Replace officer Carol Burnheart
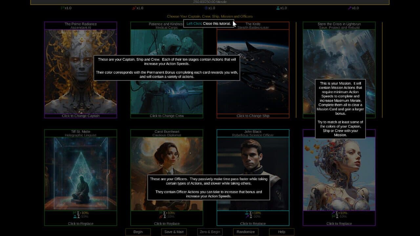Image resolution: width=420 pixels, height=236 pixels. (167, 224)
